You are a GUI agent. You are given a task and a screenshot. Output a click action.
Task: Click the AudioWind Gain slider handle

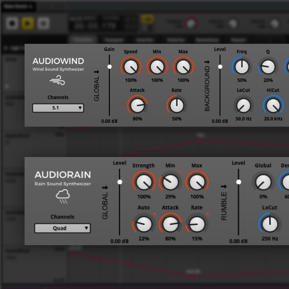point(109,66)
